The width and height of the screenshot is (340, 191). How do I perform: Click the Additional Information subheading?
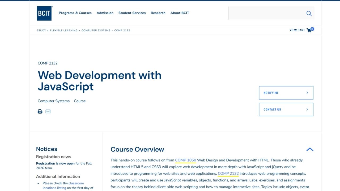58,176
